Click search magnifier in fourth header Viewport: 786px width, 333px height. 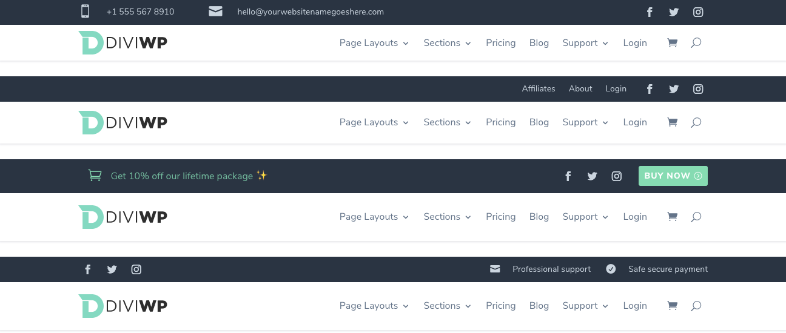tap(696, 306)
